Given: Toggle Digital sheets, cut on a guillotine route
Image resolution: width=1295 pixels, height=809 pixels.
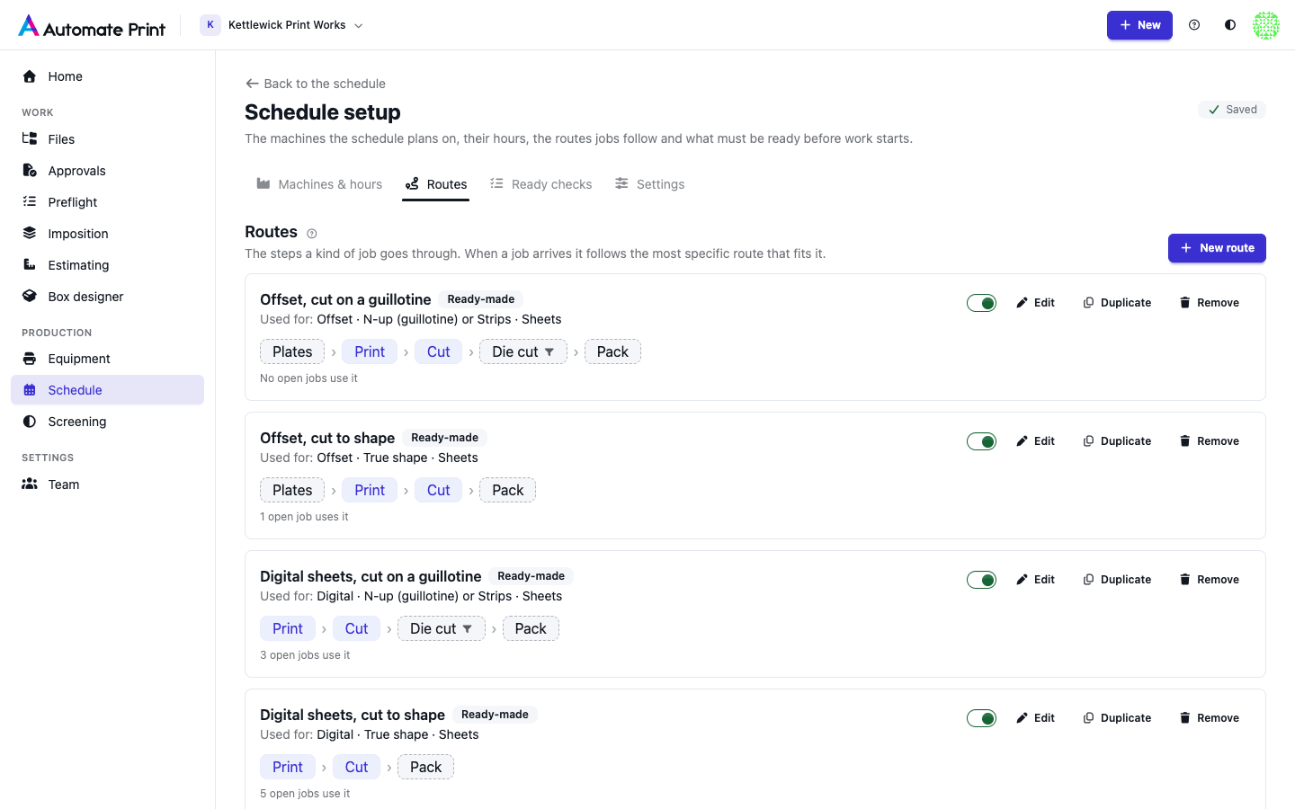Looking at the screenshot, I should click(x=981, y=580).
